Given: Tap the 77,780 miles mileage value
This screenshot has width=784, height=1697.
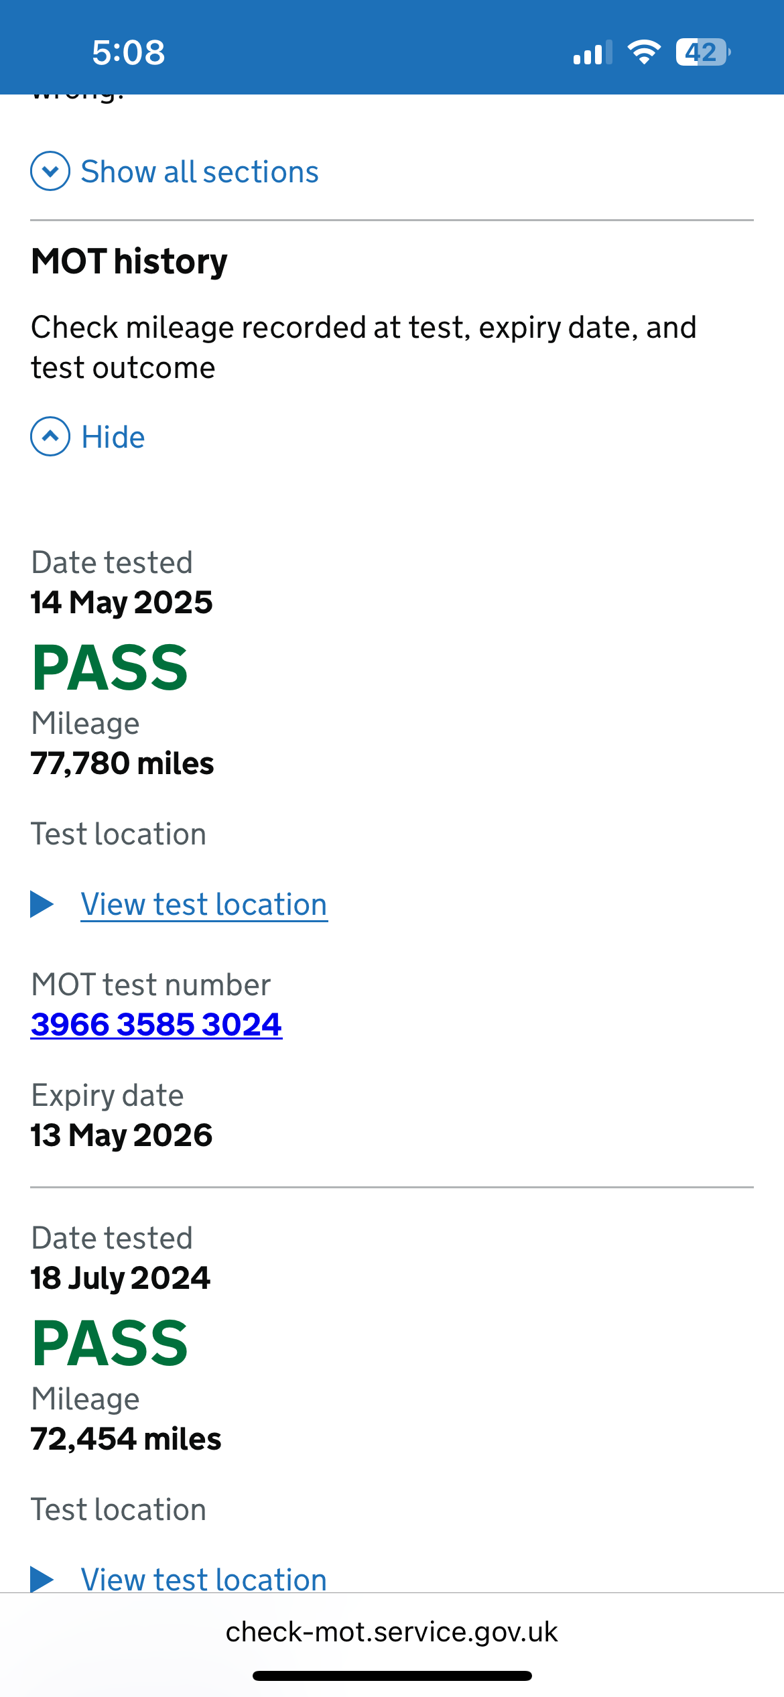Looking at the screenshot, I should click(x=122, y=763).
